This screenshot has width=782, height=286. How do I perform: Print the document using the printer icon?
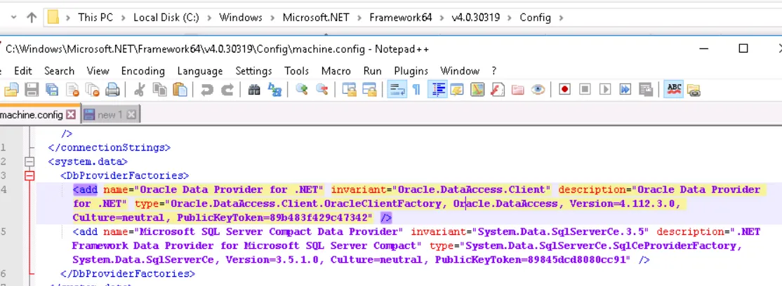(113, 90)
